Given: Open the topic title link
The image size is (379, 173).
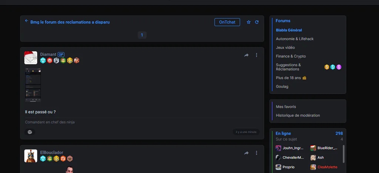Looking at the screenshot, I should pyautogui.click(x=70, y=22).
